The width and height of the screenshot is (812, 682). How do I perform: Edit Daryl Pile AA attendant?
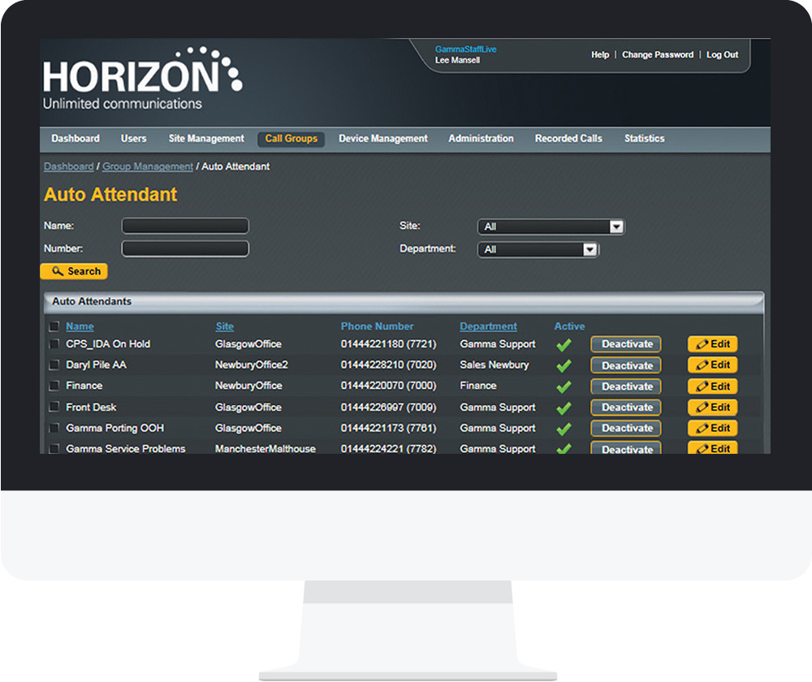[713, 365]
